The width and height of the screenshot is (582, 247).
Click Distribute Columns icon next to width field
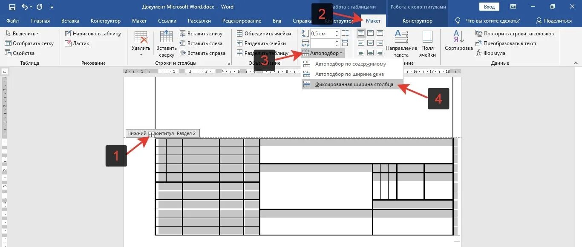(x=345, y=43)
